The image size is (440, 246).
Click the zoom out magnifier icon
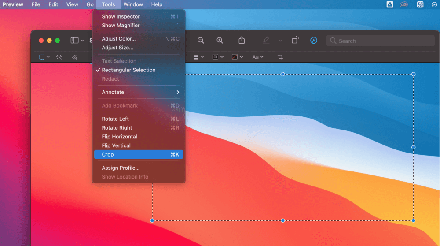coord(201,41)
